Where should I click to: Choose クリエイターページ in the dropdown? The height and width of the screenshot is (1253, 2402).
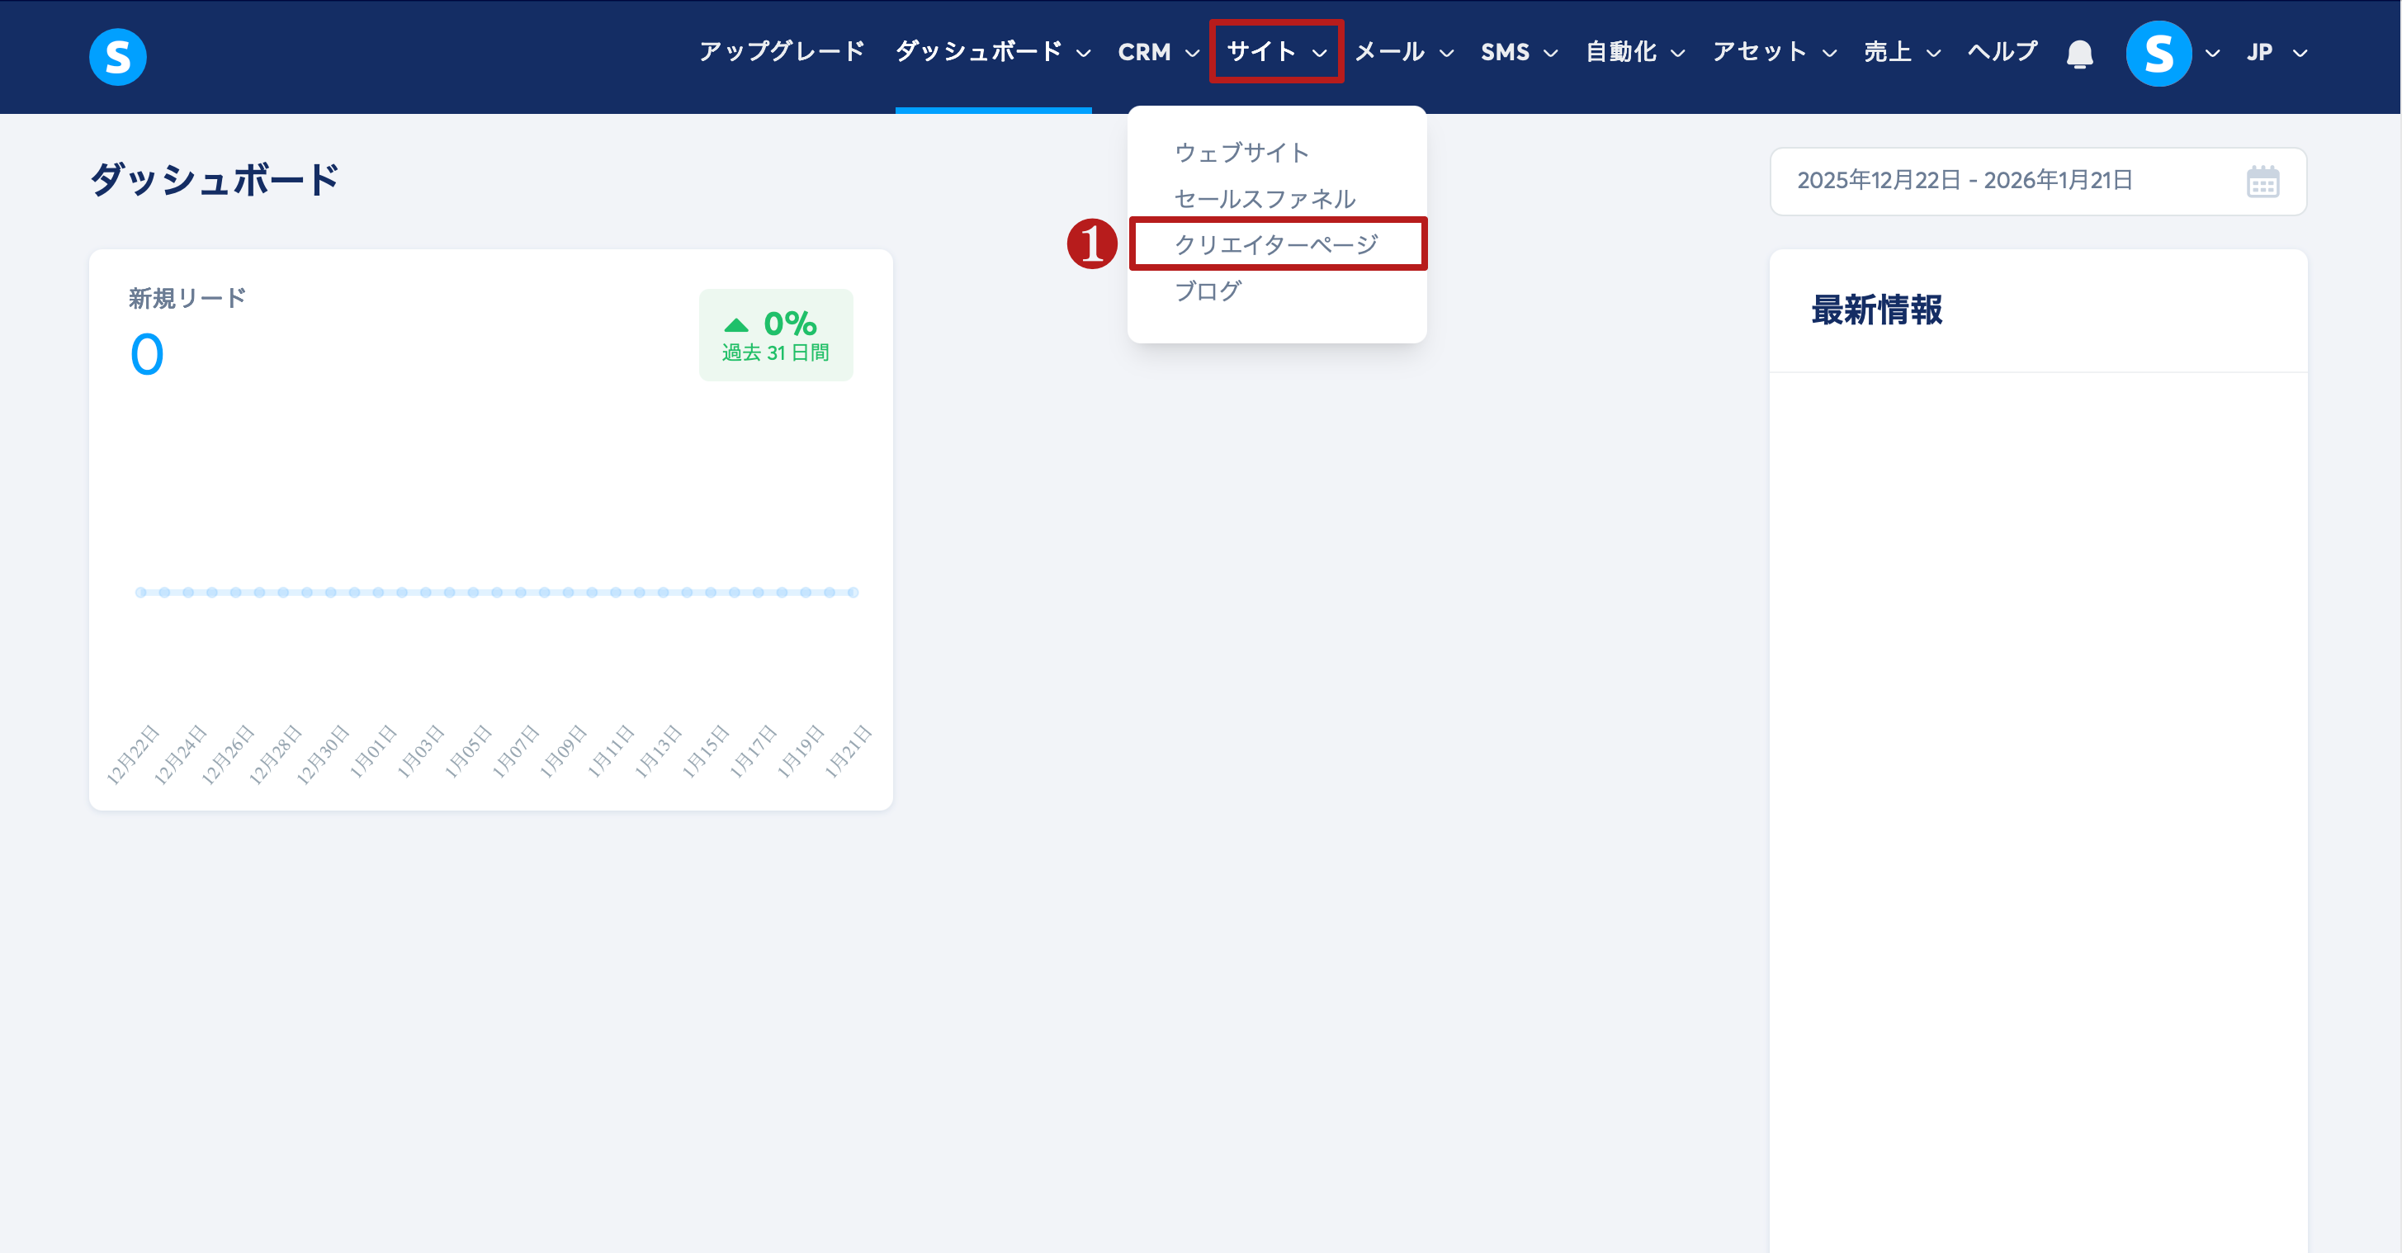[x=1275, y=244]
